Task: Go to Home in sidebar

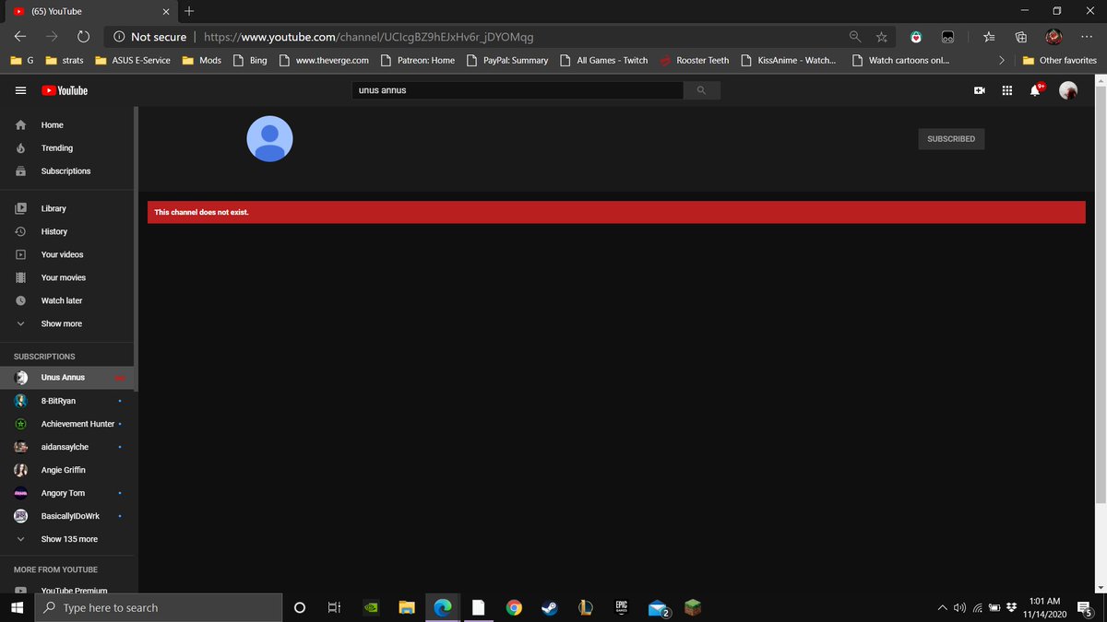Action: click(67, 124)
